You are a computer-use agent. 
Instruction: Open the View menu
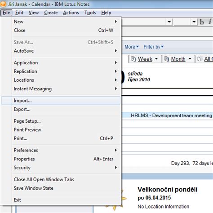[34, 13]
